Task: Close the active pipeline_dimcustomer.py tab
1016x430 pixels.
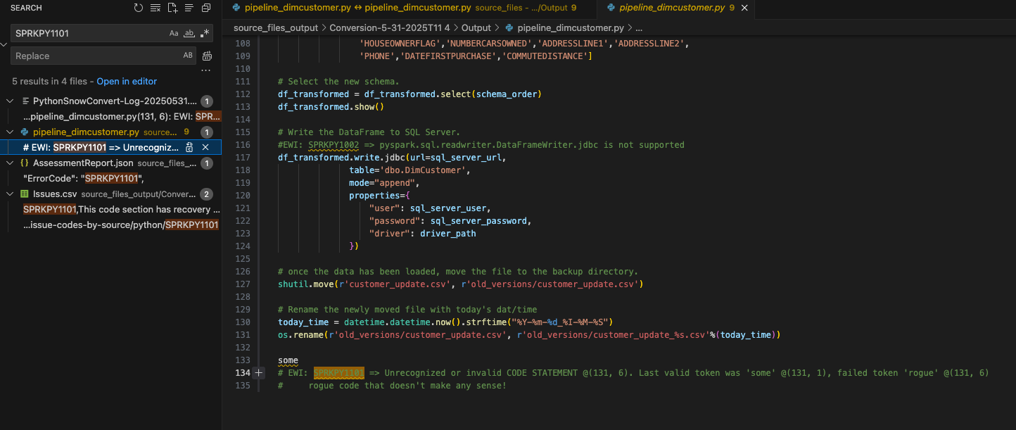Action: point(745,8)
